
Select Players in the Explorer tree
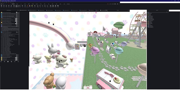(x=150, y=14)
